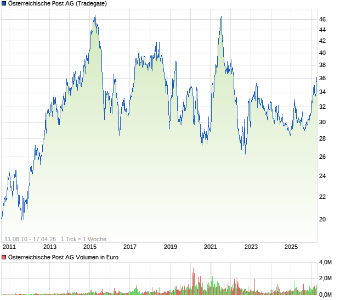Click the 2019 x-axis label

[x=170, y=247]
